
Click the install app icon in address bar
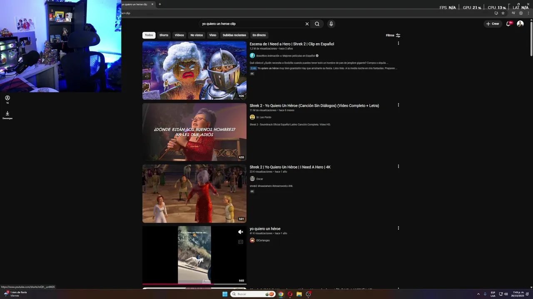(x=496, y=13)
